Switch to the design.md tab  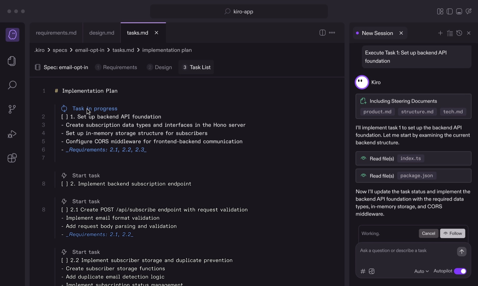102,33
